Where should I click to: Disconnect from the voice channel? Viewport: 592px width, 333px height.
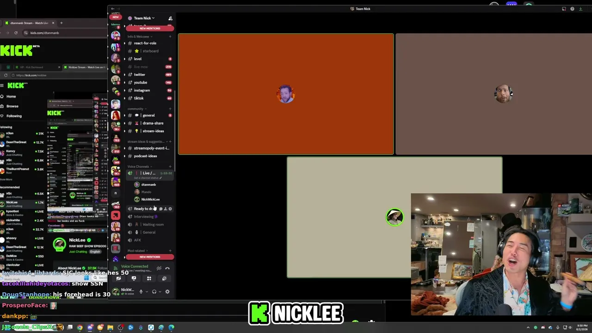[x=167, y=268]
